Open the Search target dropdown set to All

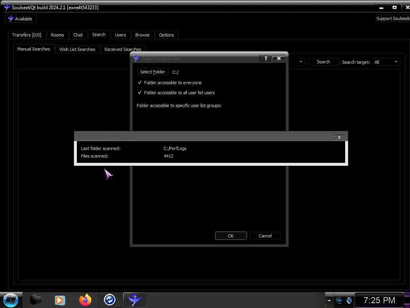(x=386, y=62)
